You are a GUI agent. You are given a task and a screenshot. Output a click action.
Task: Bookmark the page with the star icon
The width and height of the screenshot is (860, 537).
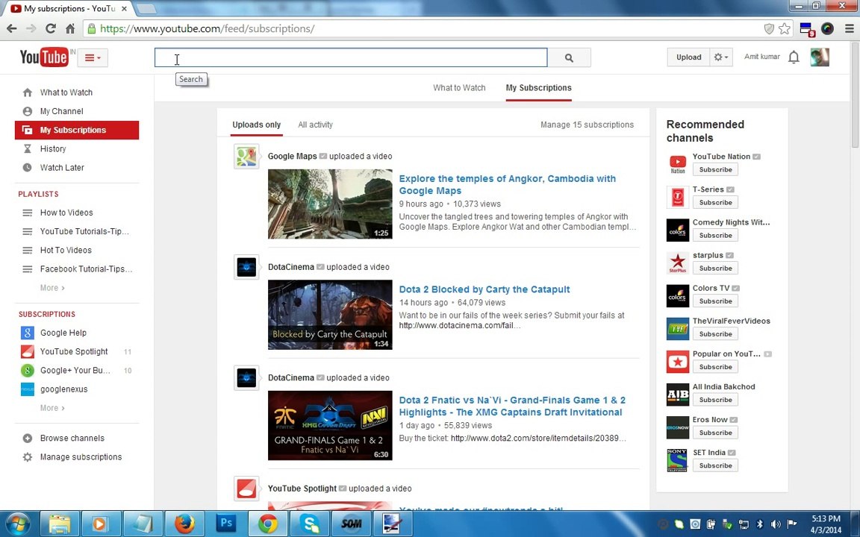tap(785, 28)
